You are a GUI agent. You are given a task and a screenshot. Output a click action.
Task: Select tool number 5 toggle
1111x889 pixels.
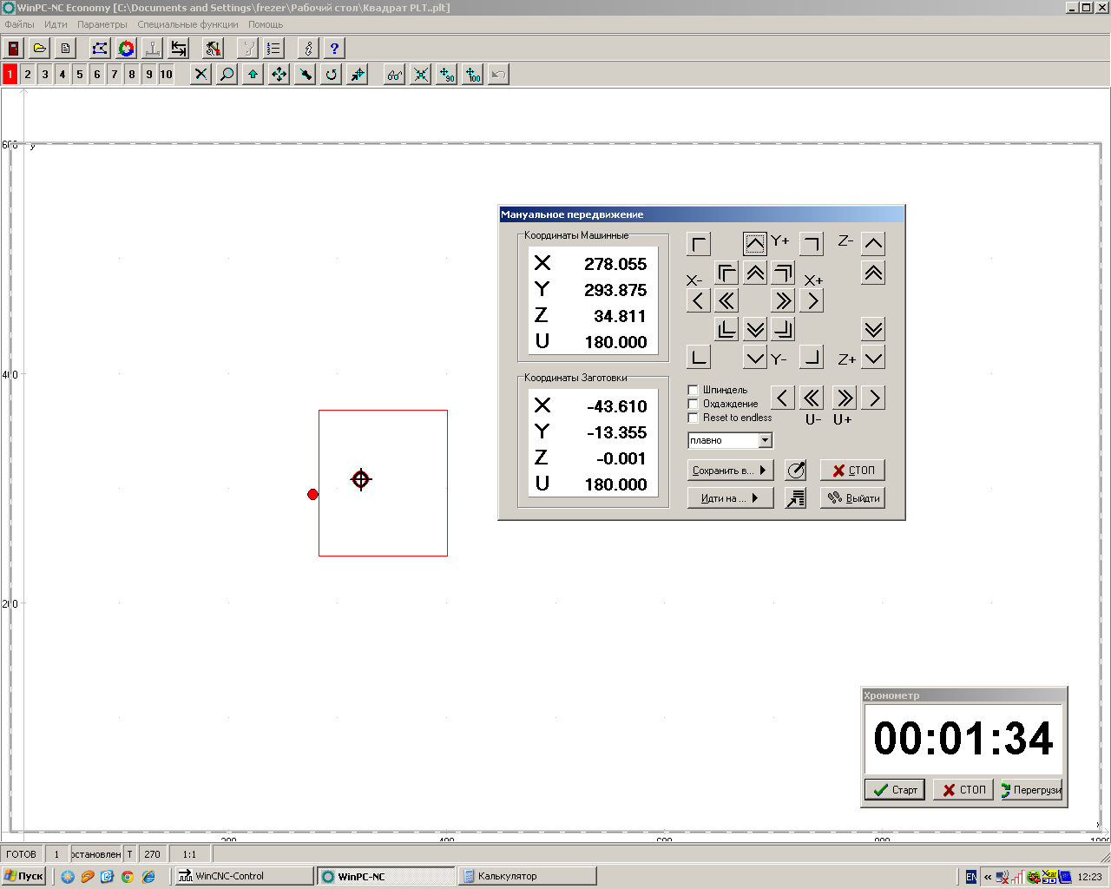tap(80, 75)
